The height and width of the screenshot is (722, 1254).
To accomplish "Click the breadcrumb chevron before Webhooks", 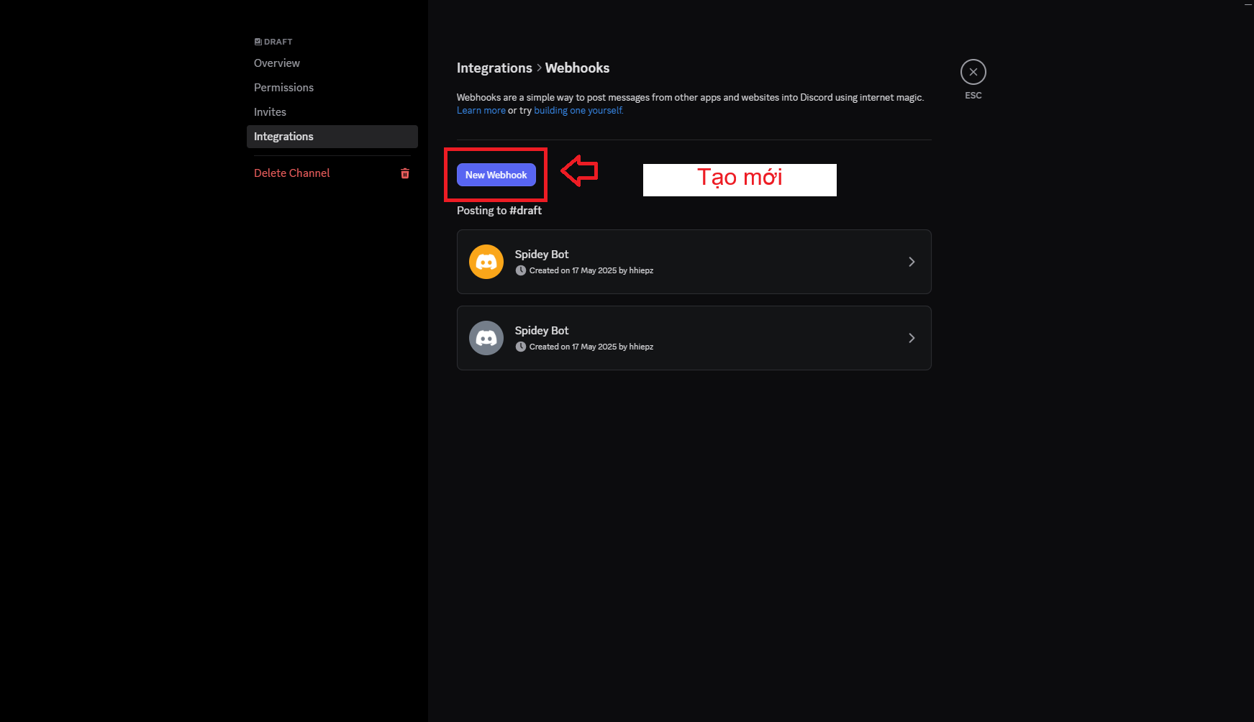I will [539, 68].
